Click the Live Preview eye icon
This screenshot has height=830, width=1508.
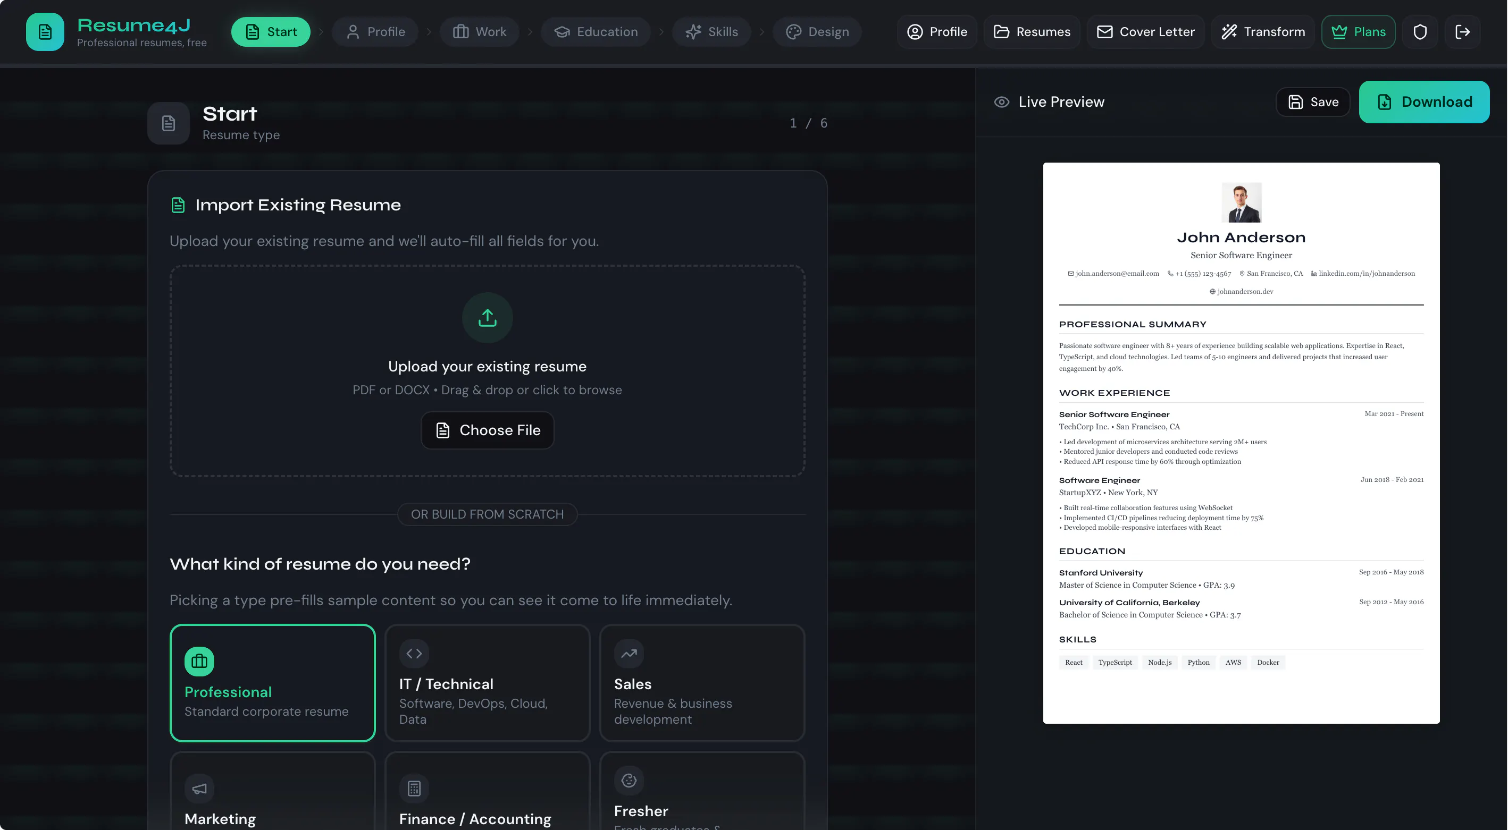point(1002,102)
